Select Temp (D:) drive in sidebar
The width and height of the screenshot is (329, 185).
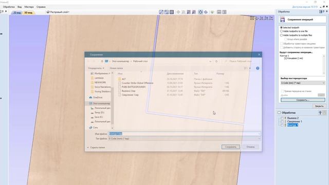[98, 113]
